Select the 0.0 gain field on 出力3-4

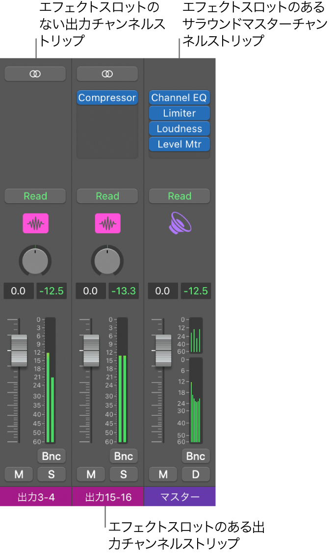(x=19, y=291)
